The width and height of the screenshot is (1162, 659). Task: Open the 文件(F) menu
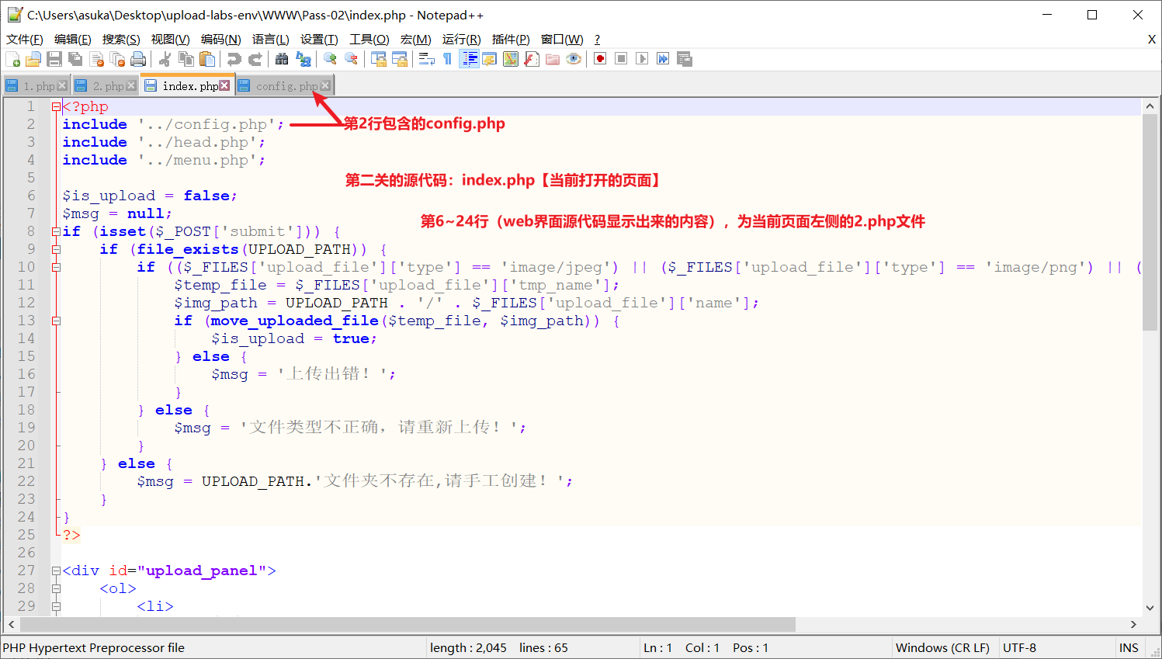[x=25, y=39]
